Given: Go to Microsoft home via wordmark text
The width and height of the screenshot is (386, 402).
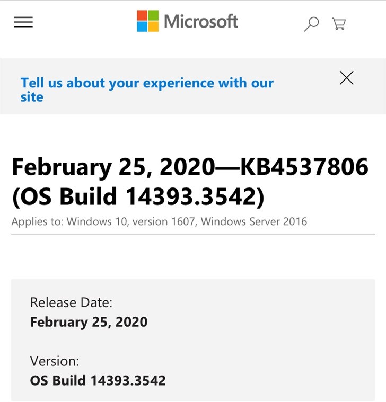Looking at the screenshot, I should pos(201,21).
